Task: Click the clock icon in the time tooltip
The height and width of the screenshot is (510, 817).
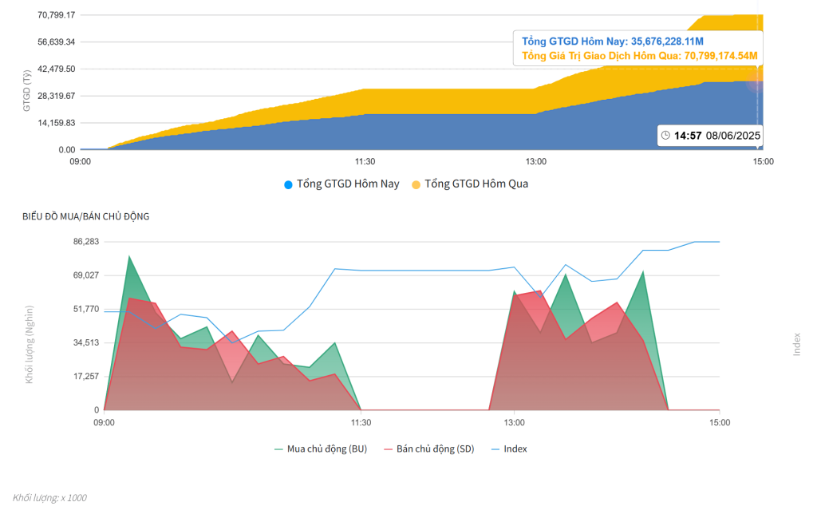Action: coord(665,136)
